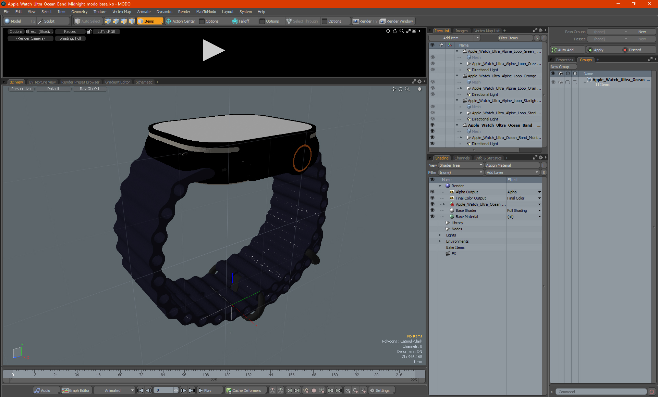Open Action Center tool

[181, 21]
